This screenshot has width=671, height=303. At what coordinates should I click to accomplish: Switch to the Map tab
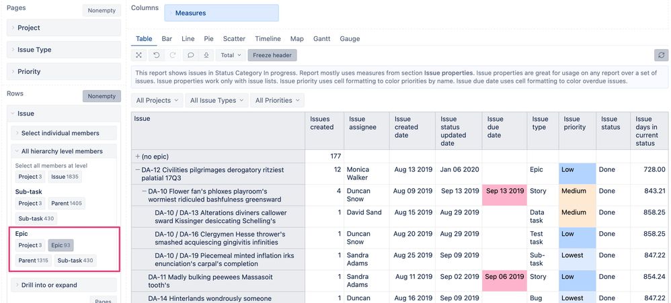tap(297, 39)
